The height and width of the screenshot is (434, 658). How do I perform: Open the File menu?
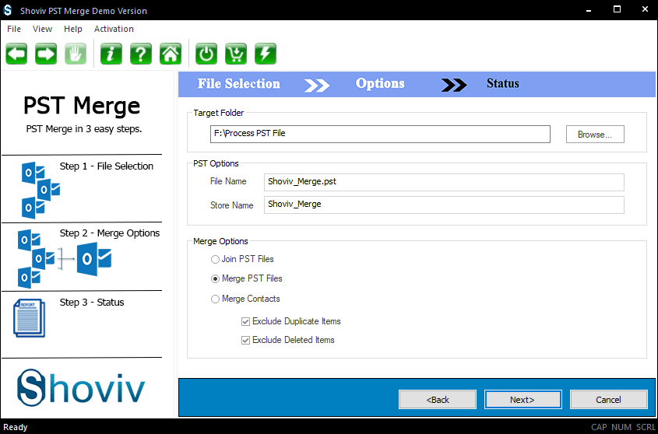click(14, 29)
